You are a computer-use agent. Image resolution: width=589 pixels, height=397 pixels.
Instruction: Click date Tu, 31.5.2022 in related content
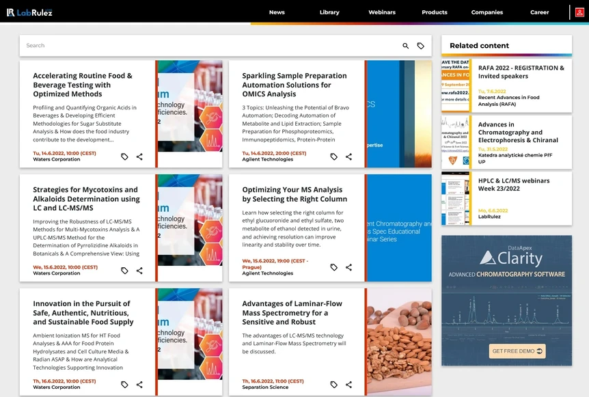pyautogui.click(x=493, y=149)
